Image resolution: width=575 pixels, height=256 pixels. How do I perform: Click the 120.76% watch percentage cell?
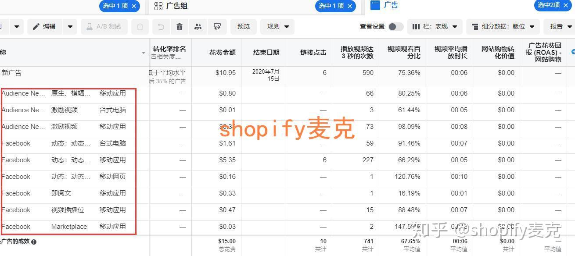point(407,177)
